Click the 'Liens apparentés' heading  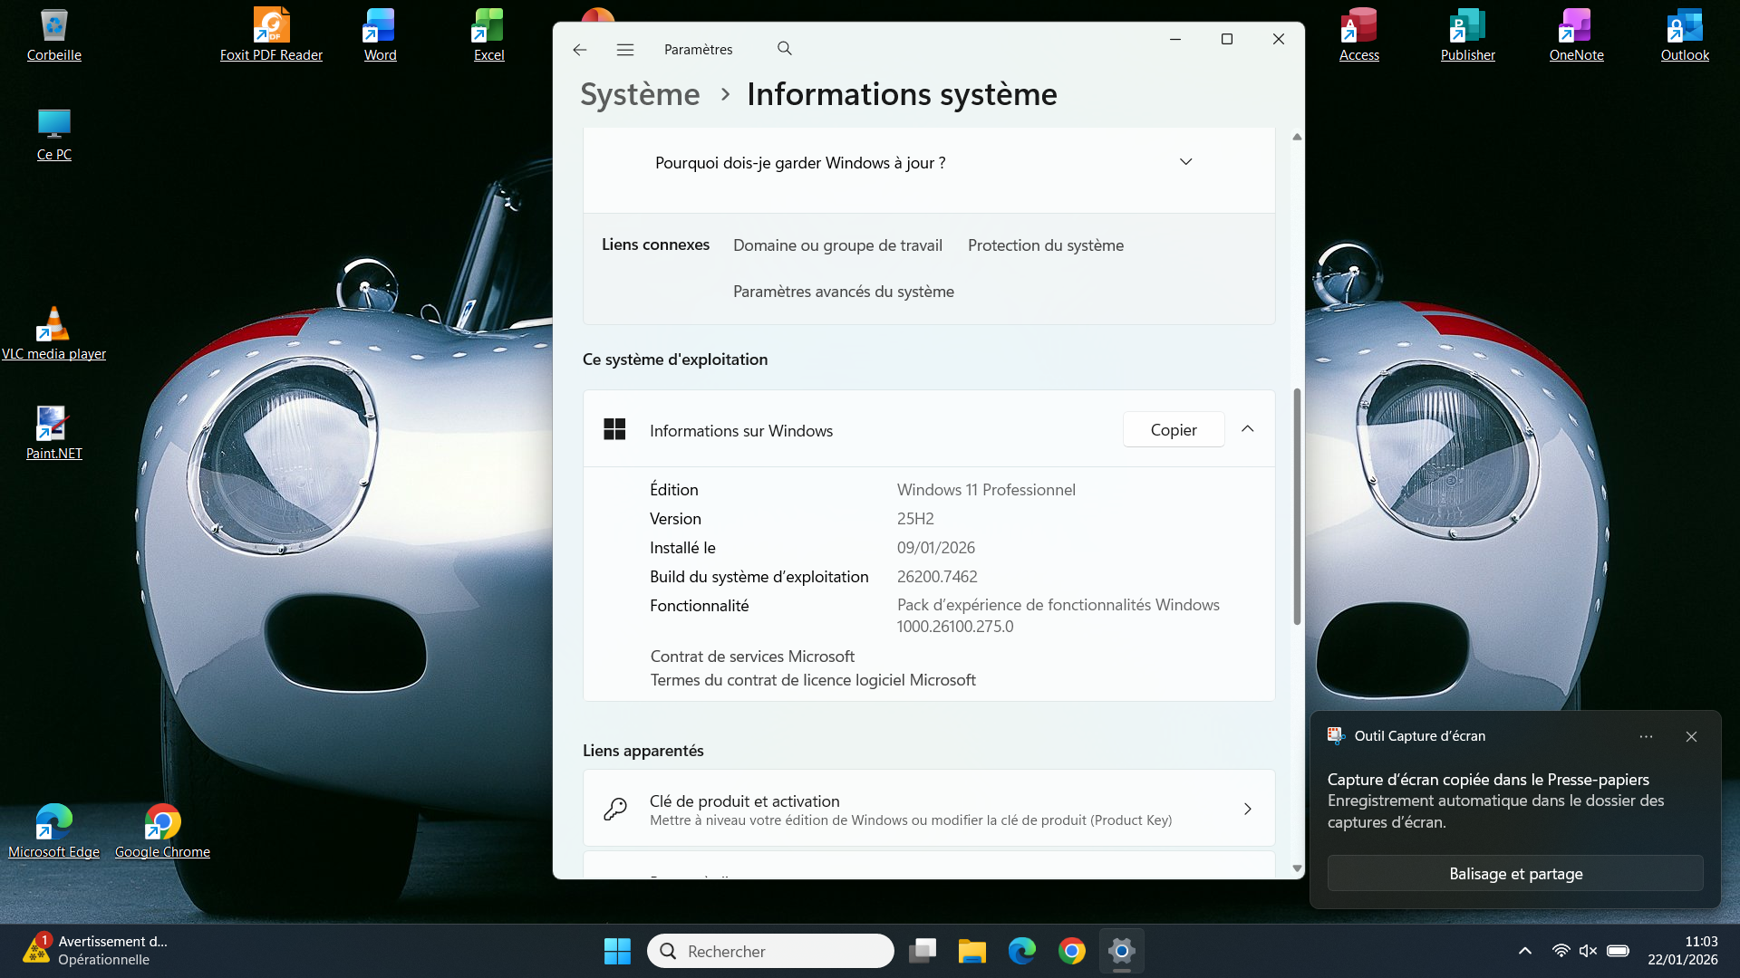pyautogui.click(x=643, y=751)
